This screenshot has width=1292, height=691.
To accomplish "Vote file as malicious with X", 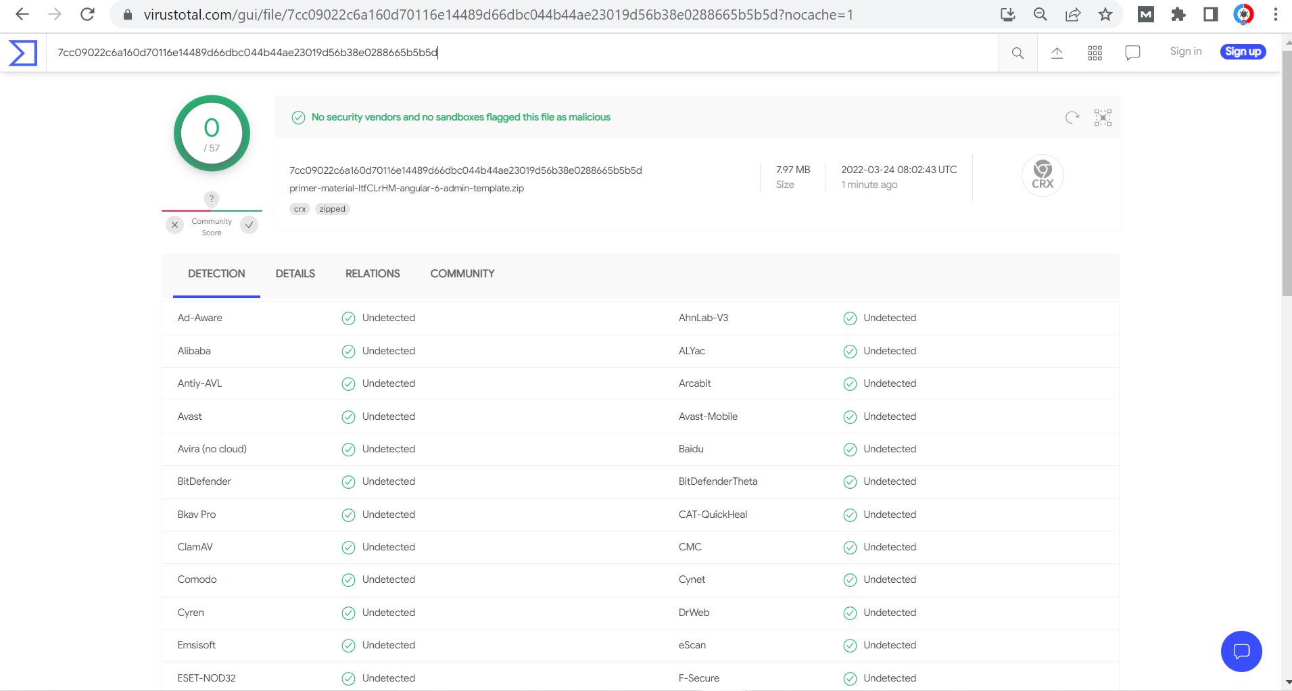I will [x=174, y=225].
